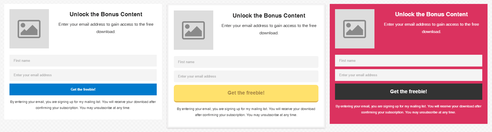The height and width of the screenshot is (132, 492).
Task: Click the image placeholder on the pink form
Action: [355, 29]
